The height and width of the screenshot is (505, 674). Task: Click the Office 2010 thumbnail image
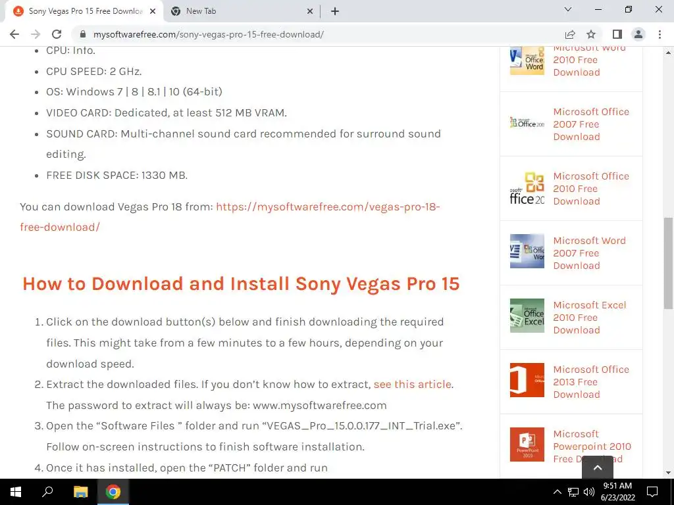tap(527, 188)
